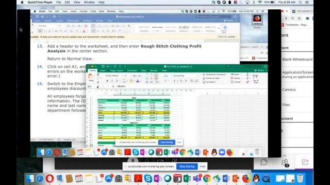Viewport: 330px width, 185px height.
Task: Open PowerPoint from the bottom dock
Action: pyautogui.click(x=236, y=178)
